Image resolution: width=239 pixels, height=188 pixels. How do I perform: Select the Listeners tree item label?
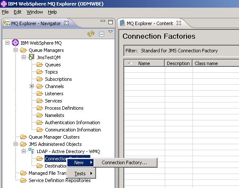pyautogui.click(x=54, y=94)
